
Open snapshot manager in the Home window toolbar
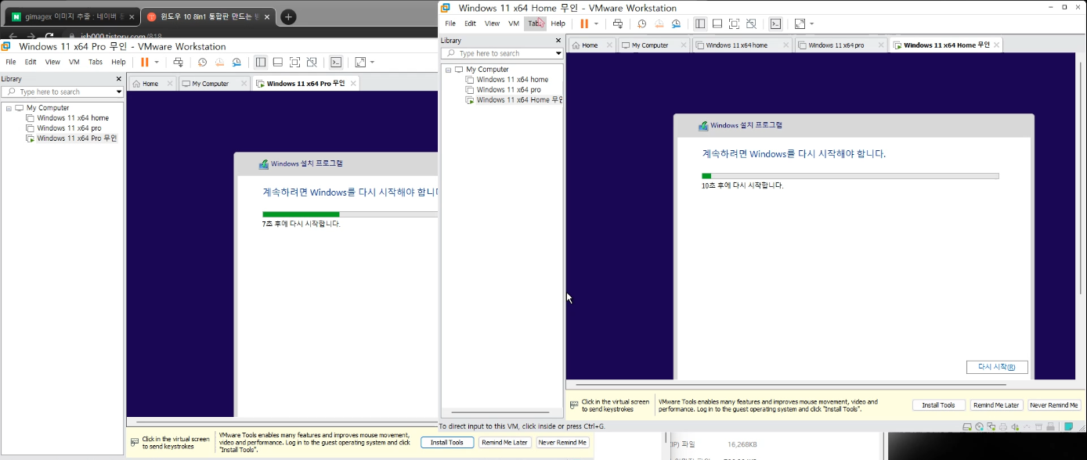point(677,23)
